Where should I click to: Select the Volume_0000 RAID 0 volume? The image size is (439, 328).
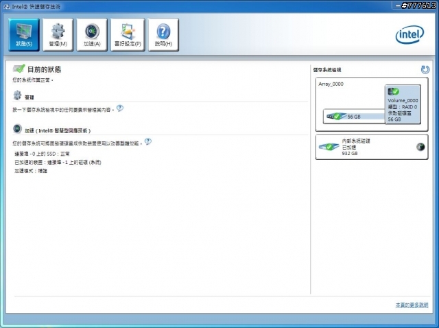[403, 104]
